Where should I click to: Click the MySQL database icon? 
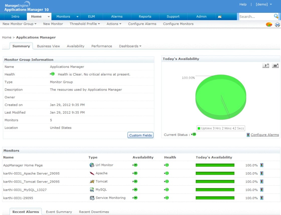coord(92,190)
